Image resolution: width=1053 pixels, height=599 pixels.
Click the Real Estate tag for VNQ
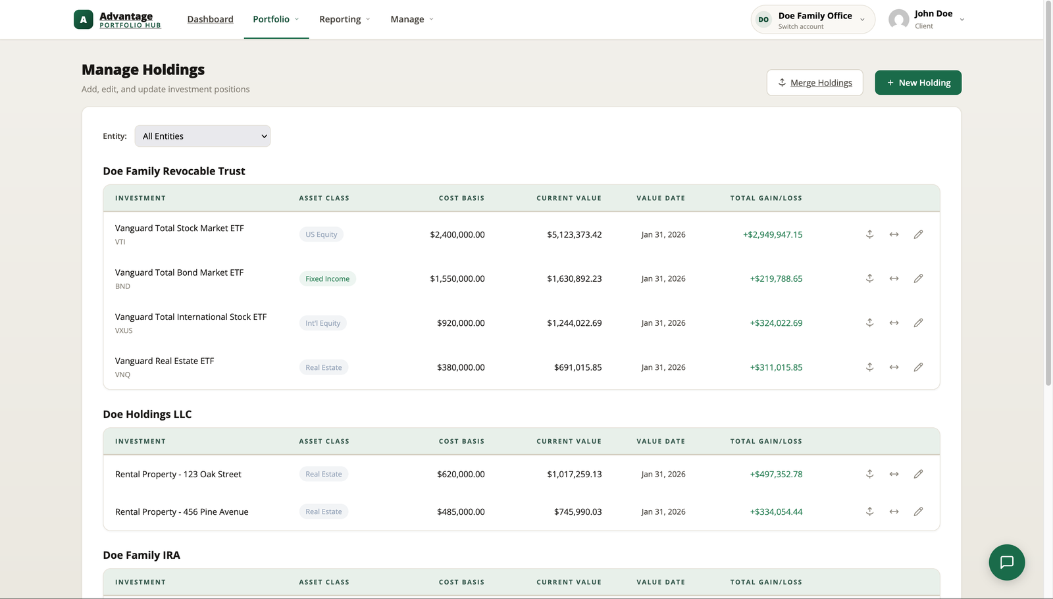(323, 367)
